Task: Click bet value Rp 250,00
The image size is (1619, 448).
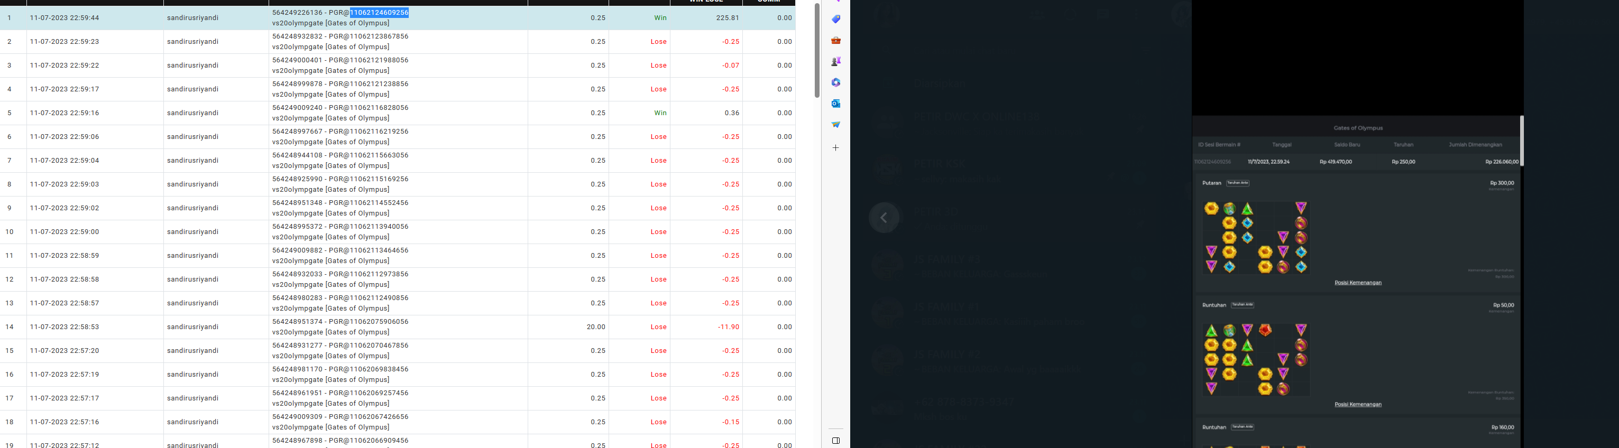Action: pos(1403,162)
